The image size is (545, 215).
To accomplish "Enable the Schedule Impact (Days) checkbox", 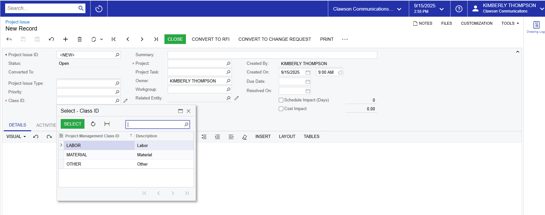I will click(x=281, y=100).
